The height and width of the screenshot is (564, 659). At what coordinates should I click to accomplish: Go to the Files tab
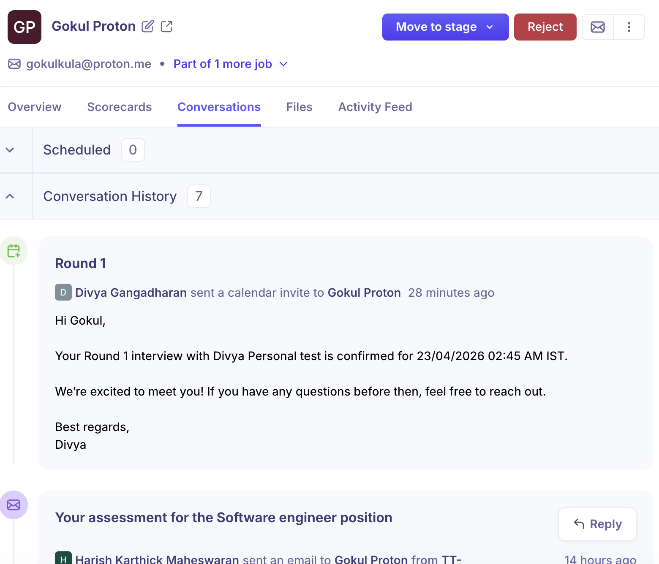pyautogui.click(x=299, y=107)
